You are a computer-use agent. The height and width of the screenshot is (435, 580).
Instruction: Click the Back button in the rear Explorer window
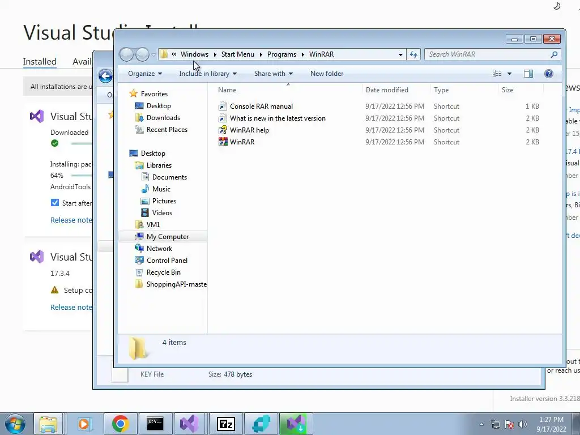coord(105,76)
